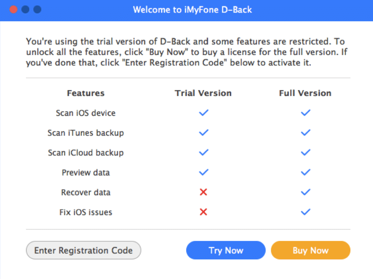This screenshot has height=279, width=373.
Task: Click the Full Version checkmark for Scan iCloud backup
Action: click(305, 152)
